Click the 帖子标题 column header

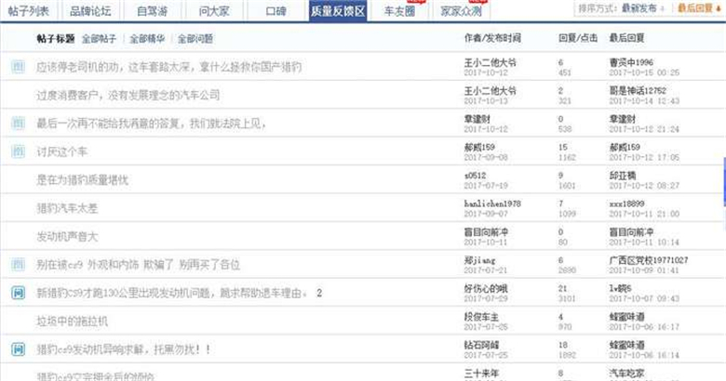click(56, 39)
